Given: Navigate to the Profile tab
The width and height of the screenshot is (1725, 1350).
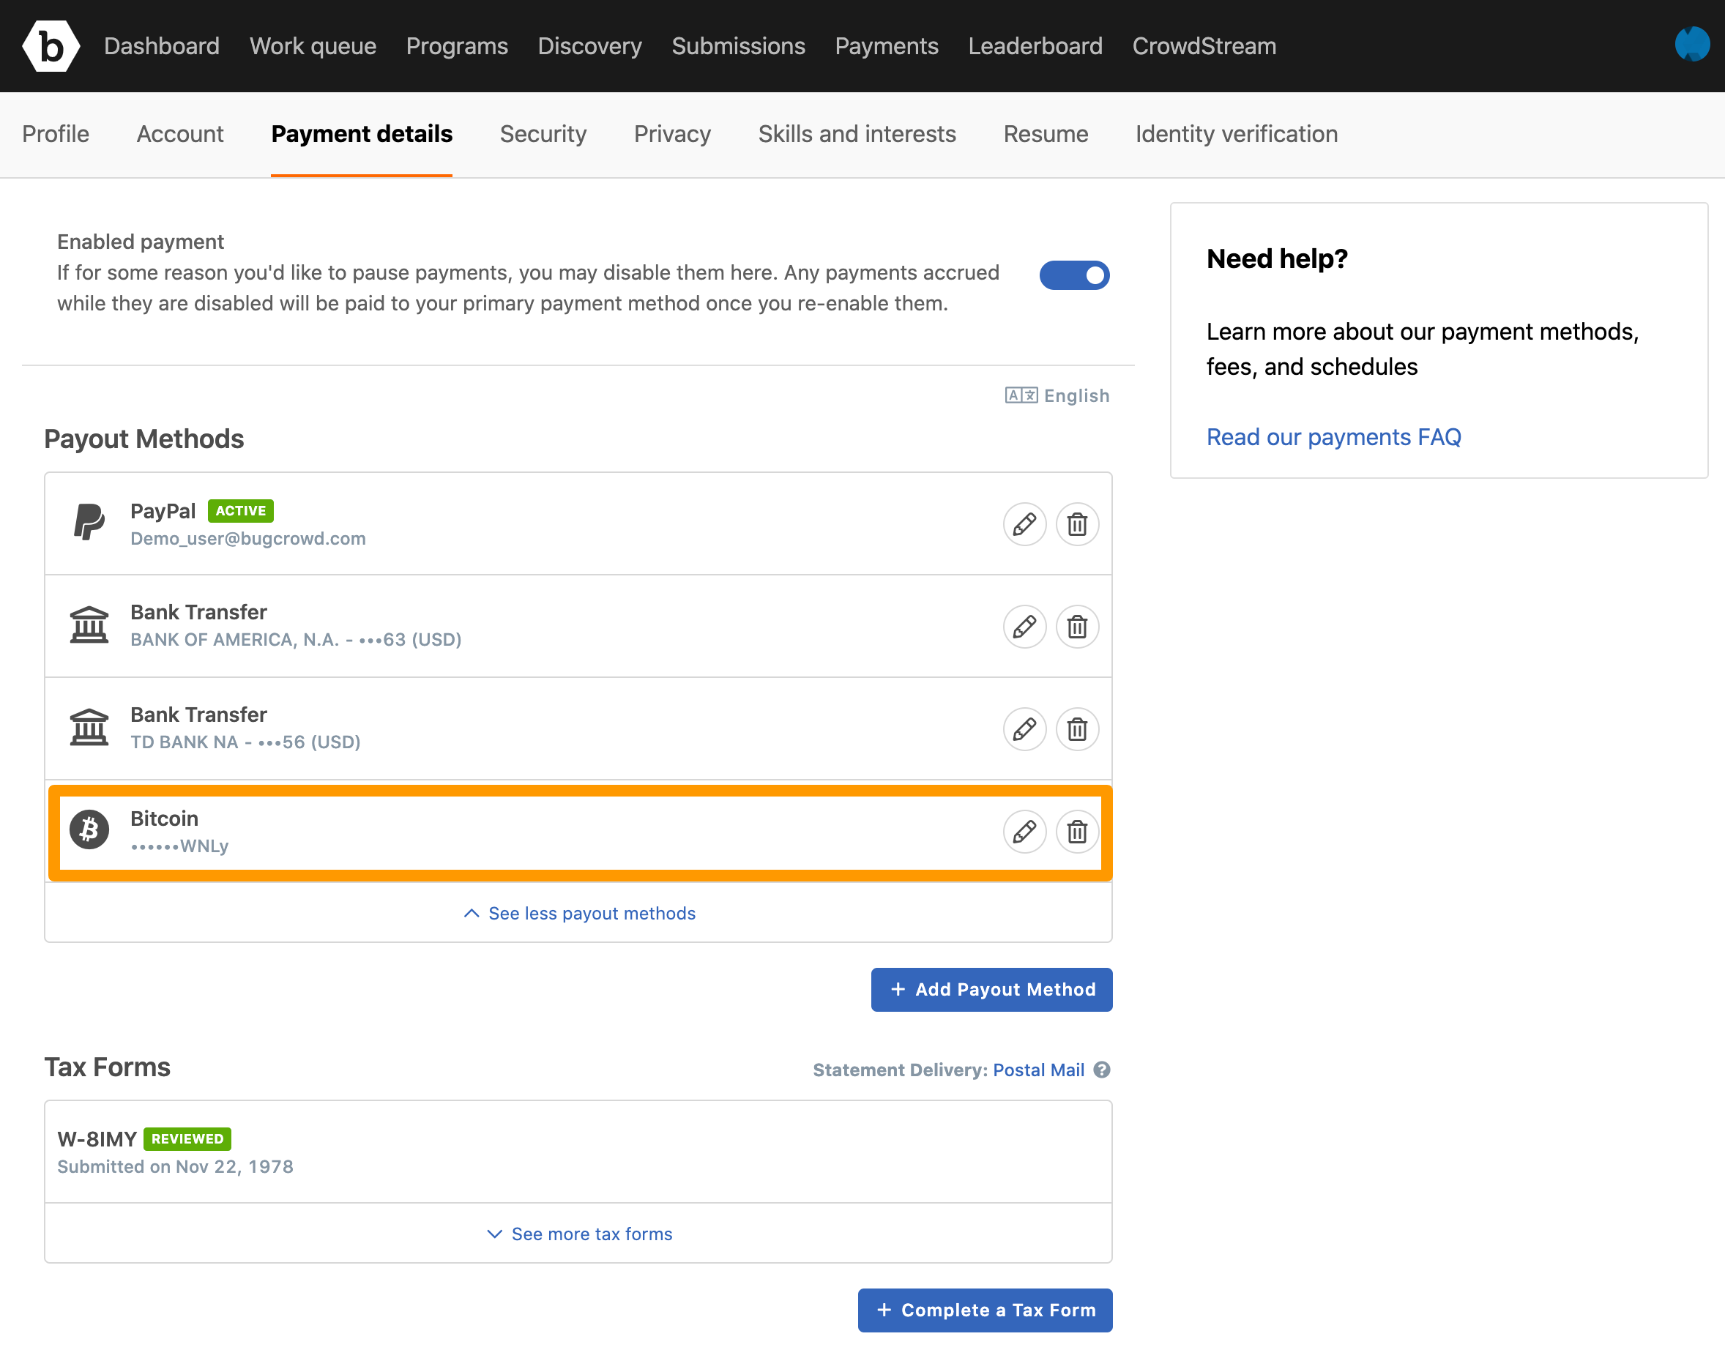Looking at the screenshot, I should click(56, 133).
